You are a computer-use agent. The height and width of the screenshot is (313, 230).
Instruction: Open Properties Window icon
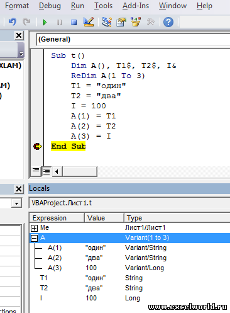click(121, 22)
